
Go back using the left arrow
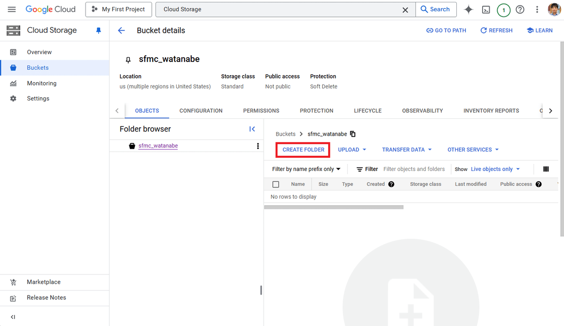(121, 31)
